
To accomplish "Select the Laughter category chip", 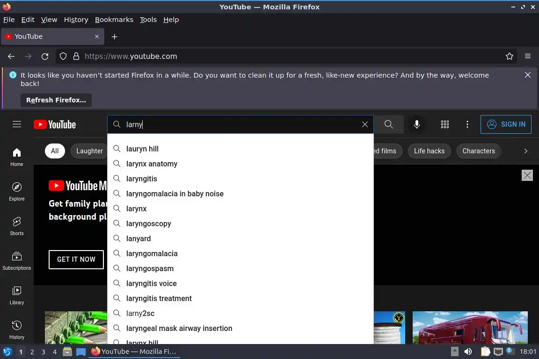I will (89, 151).
